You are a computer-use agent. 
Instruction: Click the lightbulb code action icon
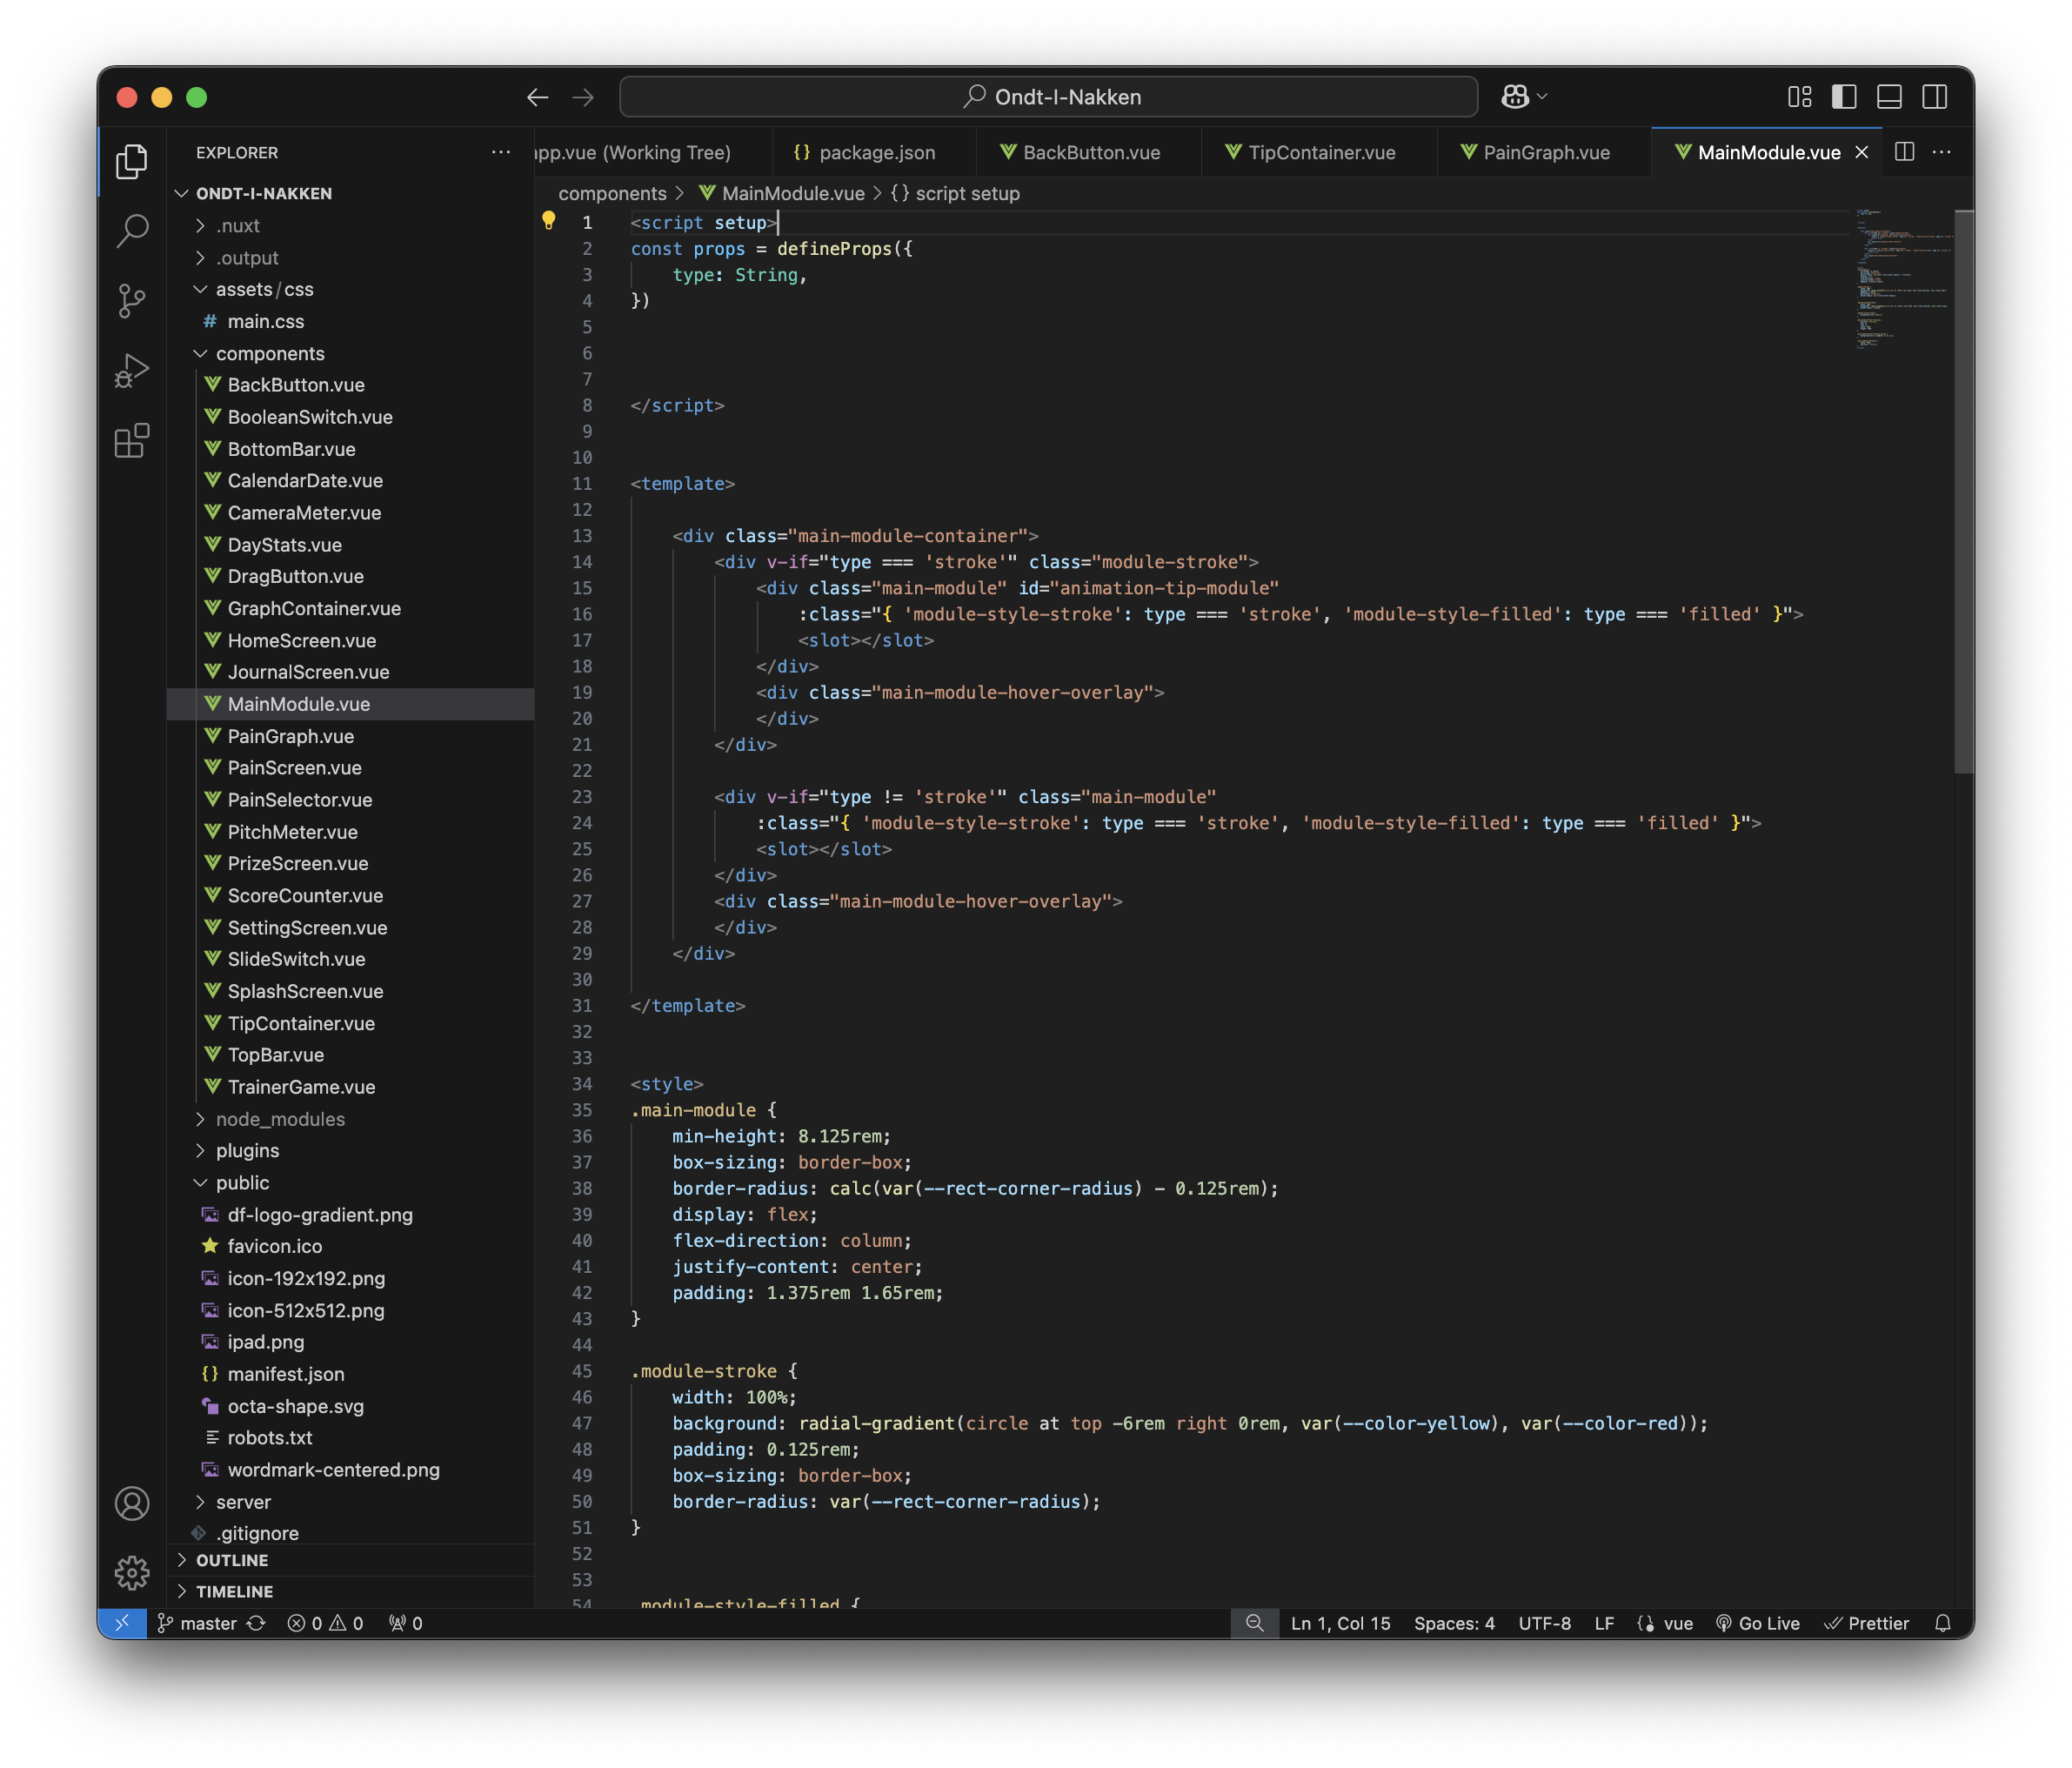click(x=548, y=221)
